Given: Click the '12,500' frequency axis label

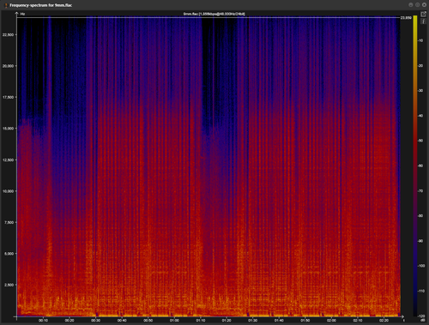Looking at the screenshot, I should (x=8, y=159).
